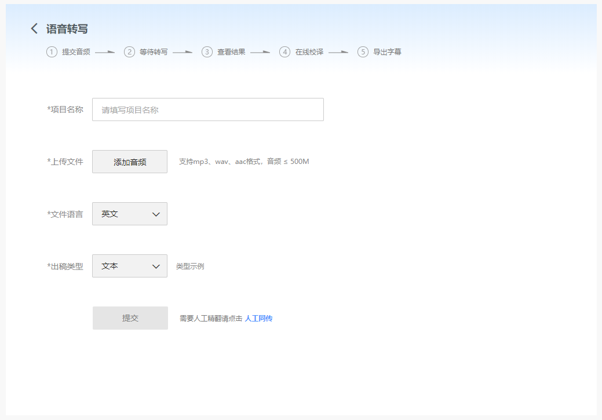This screenshot has height=420, width=602.
Task: Focus the 项目名称 input field
Action: [207, 109]
